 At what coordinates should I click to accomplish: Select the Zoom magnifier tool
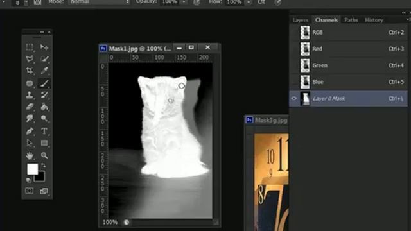tap(44, 155)
